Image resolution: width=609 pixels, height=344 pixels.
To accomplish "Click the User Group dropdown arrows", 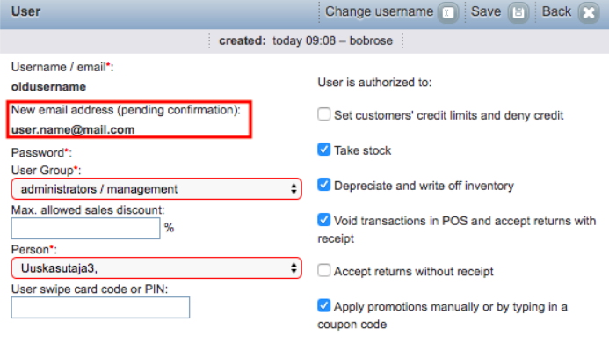I will pos(294,189).
